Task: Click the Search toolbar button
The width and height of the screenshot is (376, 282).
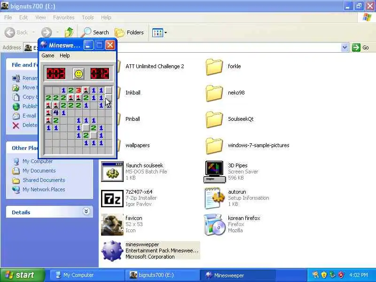Action: [95, 32]
